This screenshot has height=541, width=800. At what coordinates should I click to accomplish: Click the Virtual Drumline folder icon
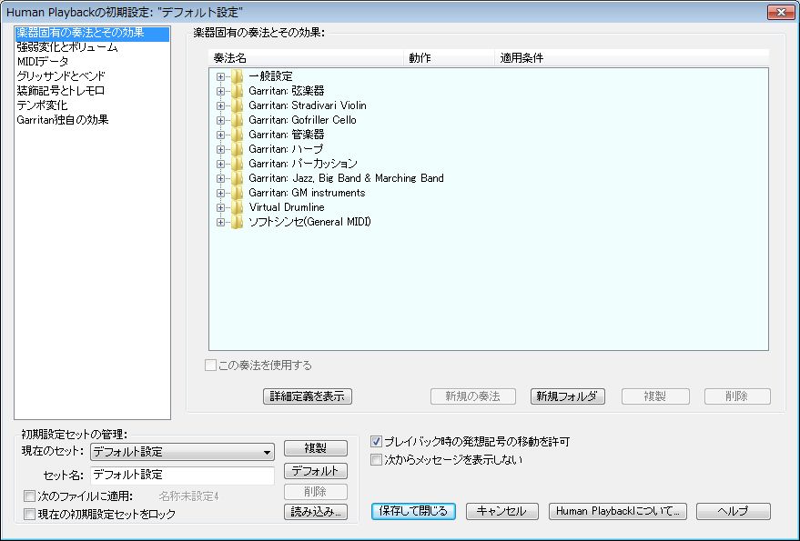[x=237, y=207]
